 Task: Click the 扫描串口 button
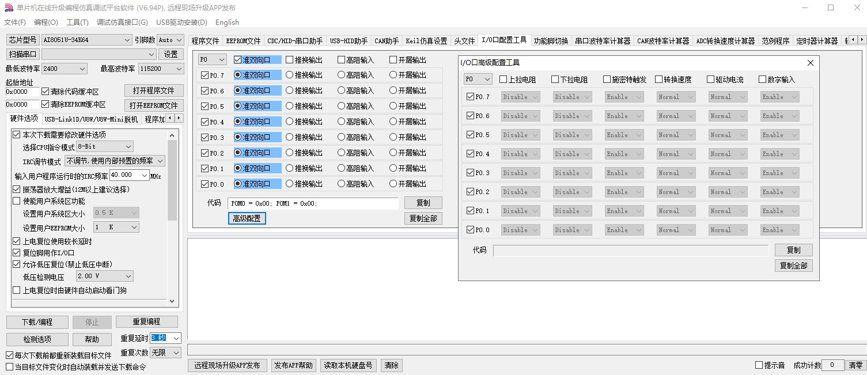click(x=22, y=54)
